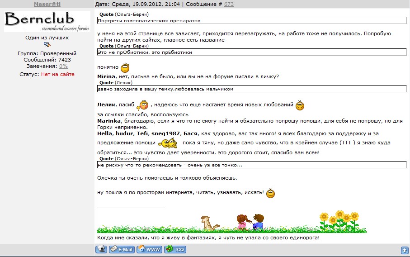Click the bold name "budur"

tap(124, 134)
